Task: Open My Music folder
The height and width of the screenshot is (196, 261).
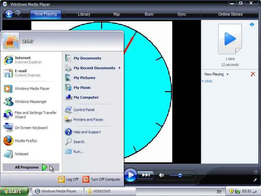Action: pos(93,88)
